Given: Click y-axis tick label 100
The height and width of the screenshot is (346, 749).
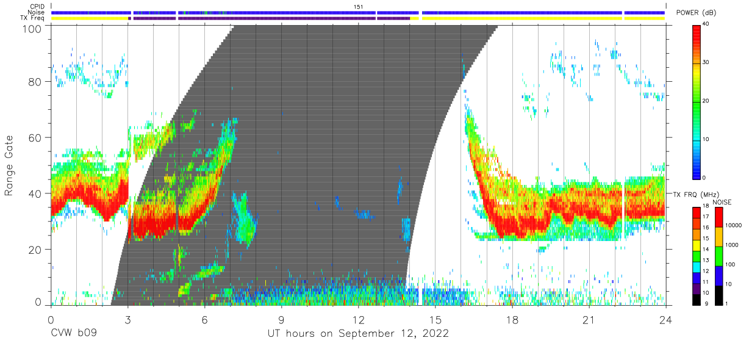Looking at the screenshot, I should (32, 29).
